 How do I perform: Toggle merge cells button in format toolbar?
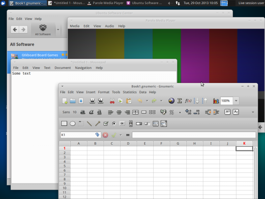pos(144,112)
